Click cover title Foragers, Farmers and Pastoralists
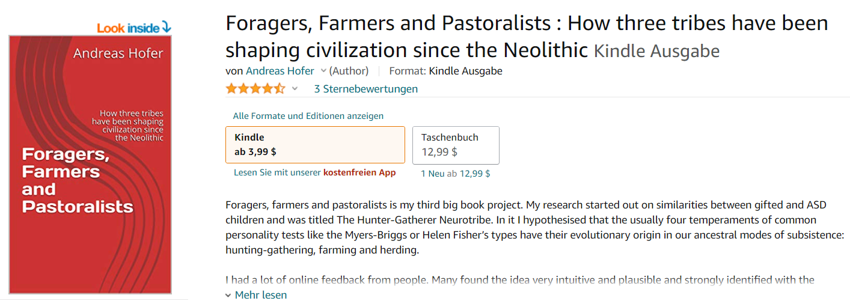Screen dimensions: 850x304 pyautogui.click(x=78, y=180)
